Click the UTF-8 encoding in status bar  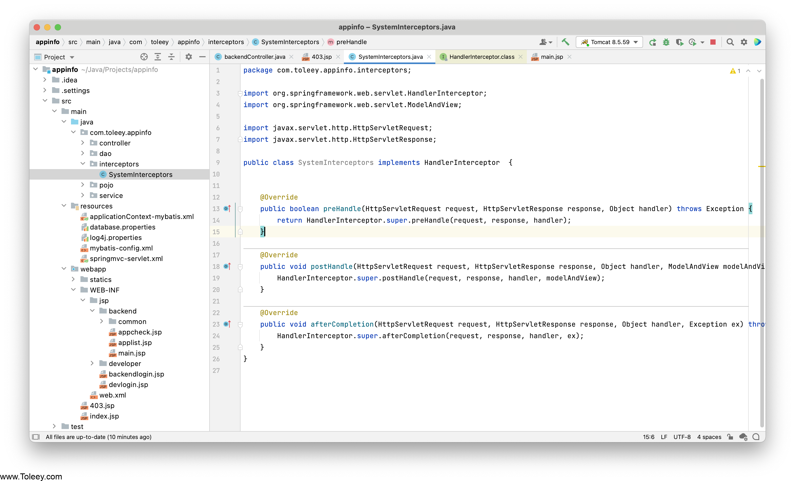pos(682,437)
